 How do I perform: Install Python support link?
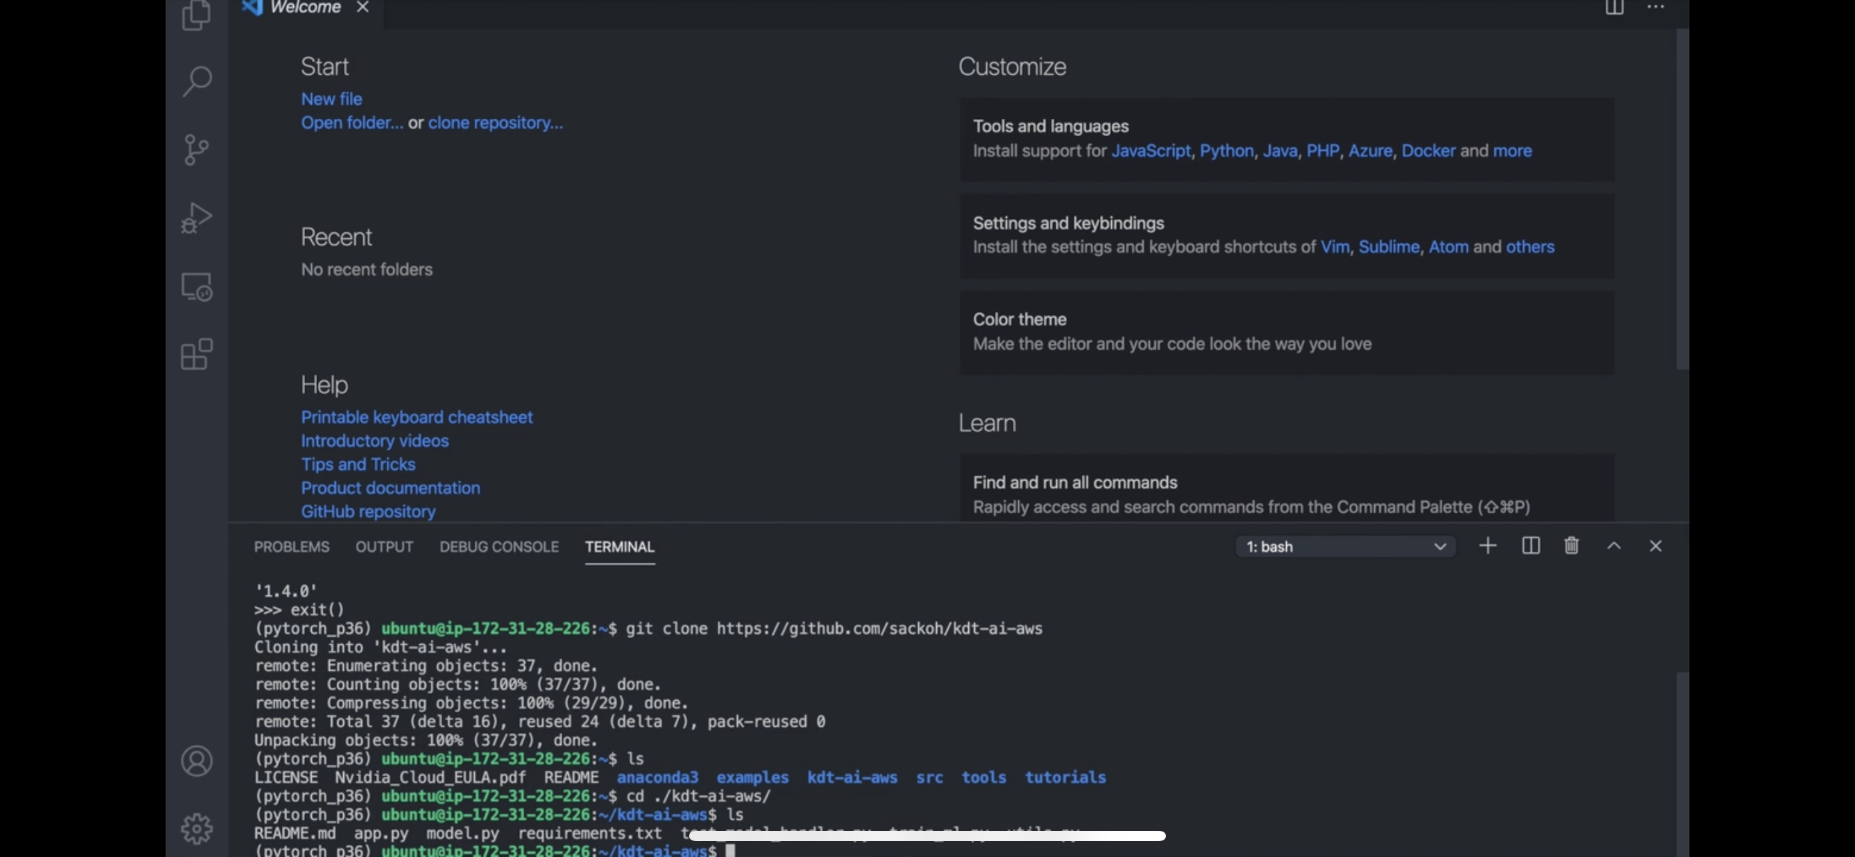coord(1227,151)
